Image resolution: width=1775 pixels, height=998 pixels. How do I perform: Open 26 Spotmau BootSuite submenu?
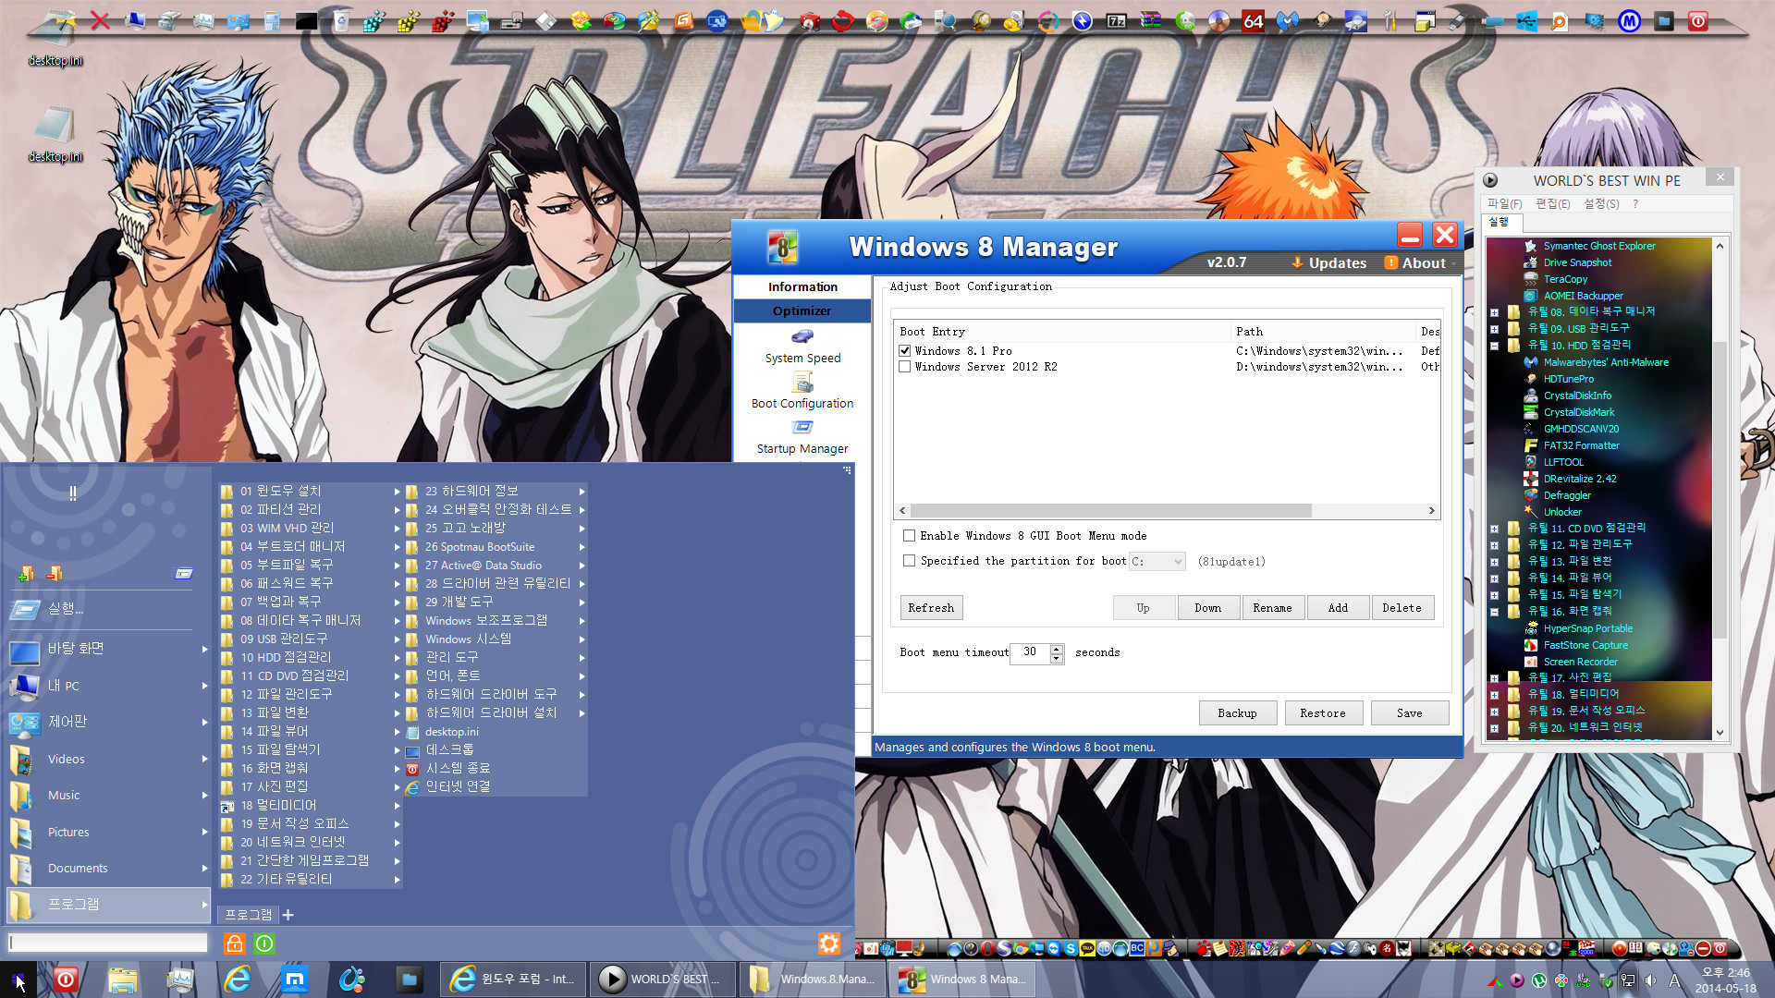[x=496, y=546]
